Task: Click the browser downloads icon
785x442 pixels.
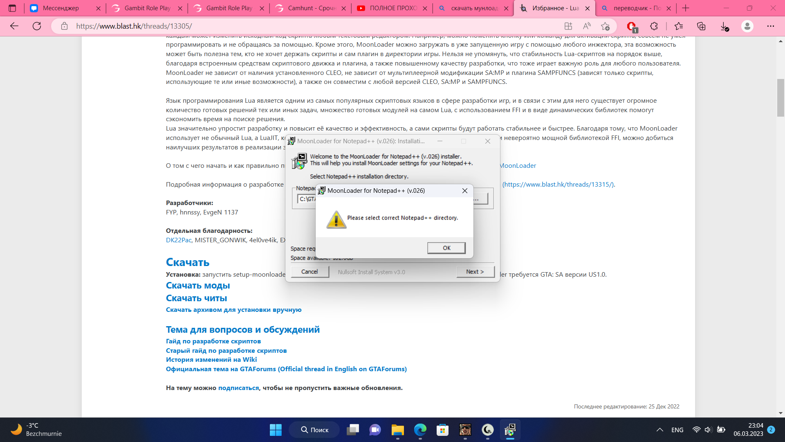Action: click(x=724, y=26)
